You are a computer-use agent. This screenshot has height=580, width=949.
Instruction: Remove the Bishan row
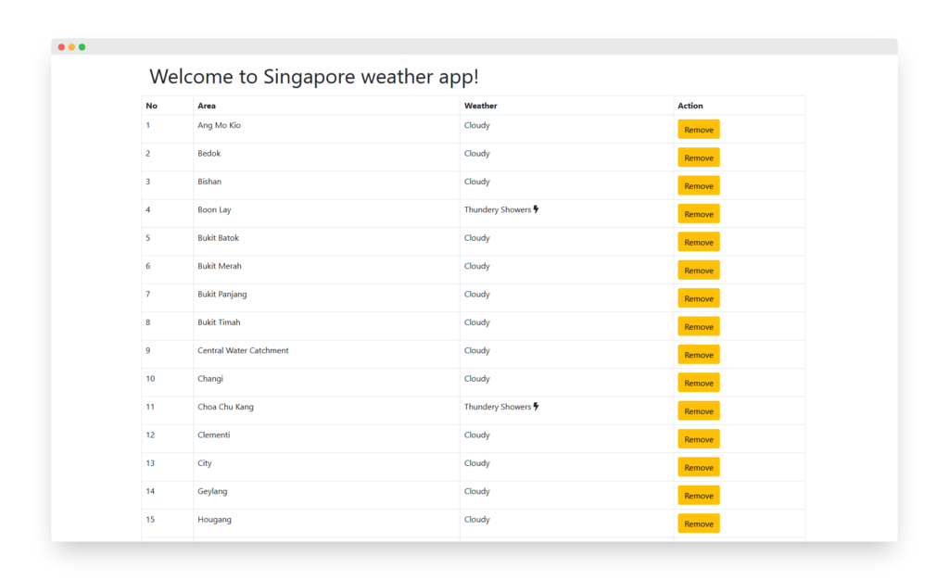click(x=699, y=185)
